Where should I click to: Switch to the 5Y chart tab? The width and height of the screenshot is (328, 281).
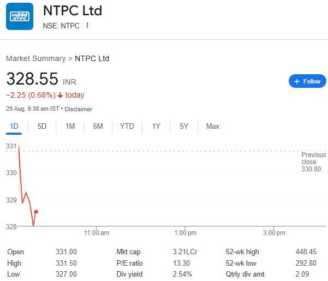click(184, 127)
